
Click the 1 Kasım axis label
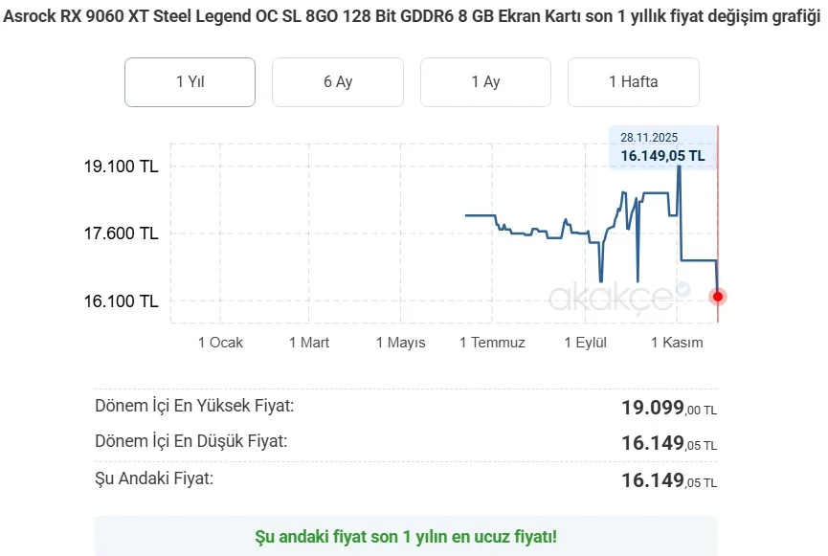point(677,343)
